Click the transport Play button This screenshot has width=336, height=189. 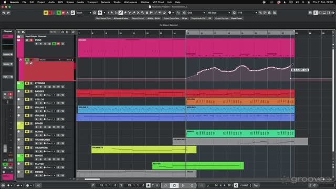point(183,185)
